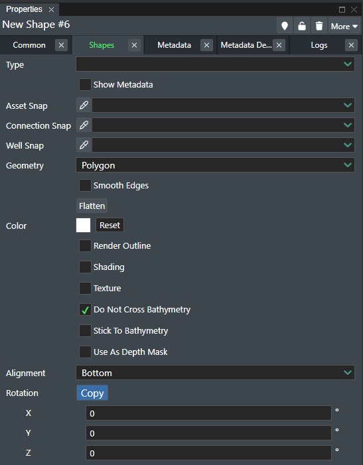The width and height of the screenshot is (363, 465).
Task: Enable Smooth Edges checkbox
Action: pyautogui.click(x=85, y=185)
